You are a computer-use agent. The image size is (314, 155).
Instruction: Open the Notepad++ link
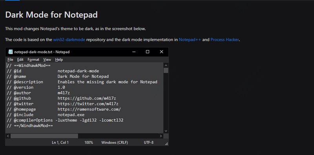tap(190, 40)
